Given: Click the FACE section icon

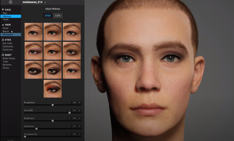Looking at the screenshot, I should point(3,10).
